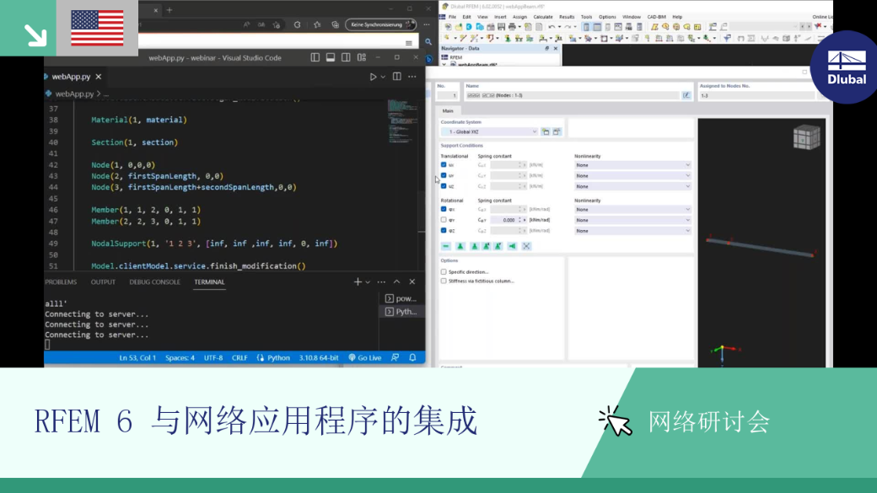Switch to the OUTPUT panel tab
The image size is (877, 493).
click(103, 282)
